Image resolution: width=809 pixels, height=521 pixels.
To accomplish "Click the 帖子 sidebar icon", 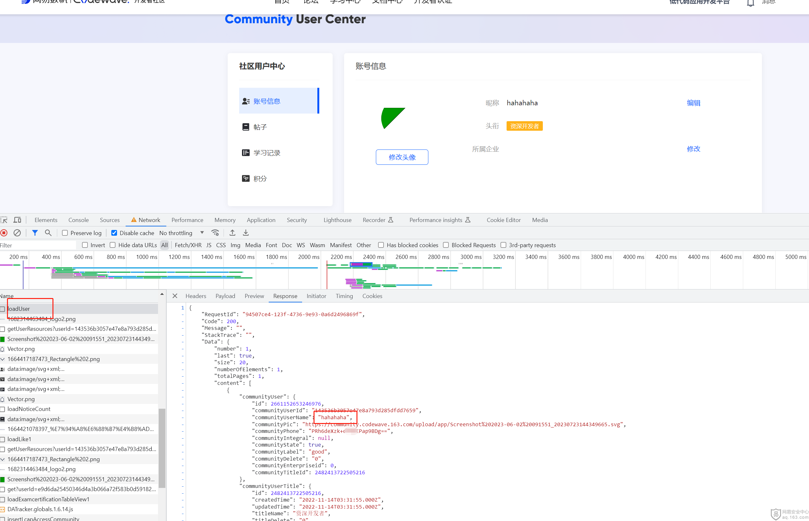I will [246, 127].
